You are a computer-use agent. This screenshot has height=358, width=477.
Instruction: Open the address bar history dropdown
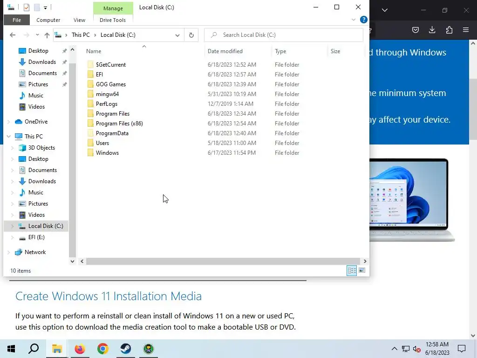177,35
